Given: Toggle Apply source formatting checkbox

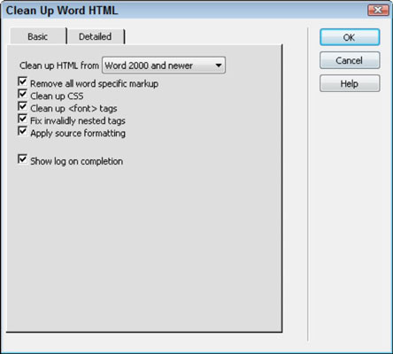Looking at the screenshot, I should pos(22,131).
